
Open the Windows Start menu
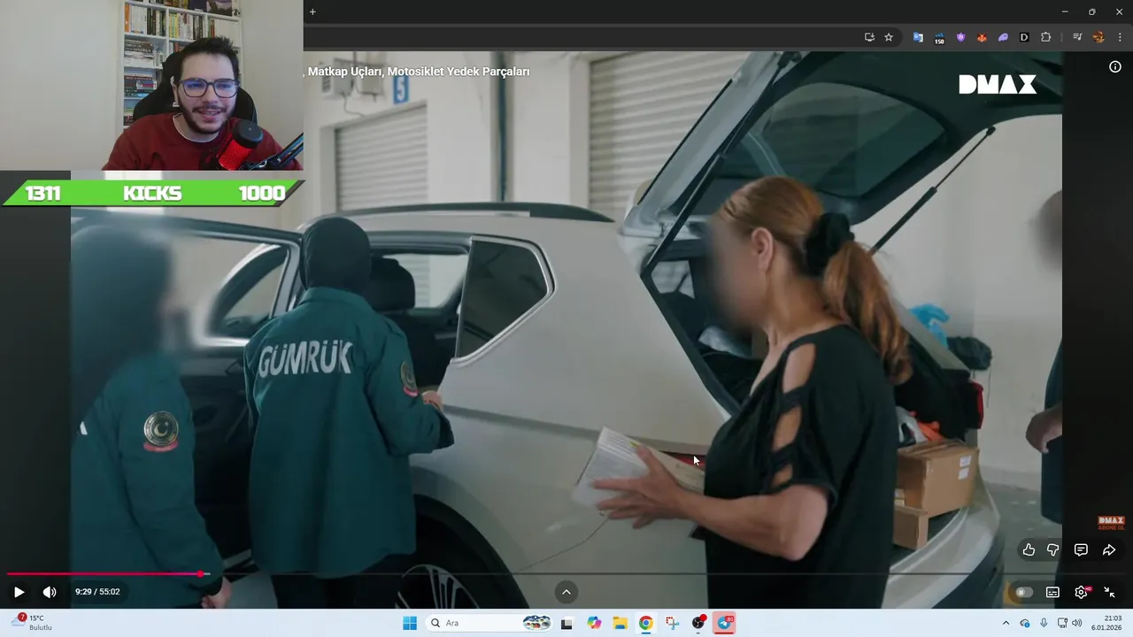pos(410,623)
